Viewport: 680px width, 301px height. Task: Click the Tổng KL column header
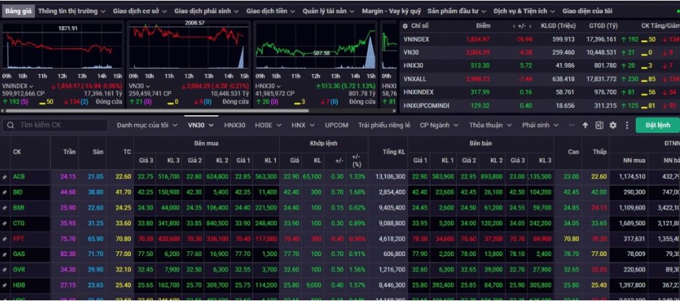coord(394,152)
